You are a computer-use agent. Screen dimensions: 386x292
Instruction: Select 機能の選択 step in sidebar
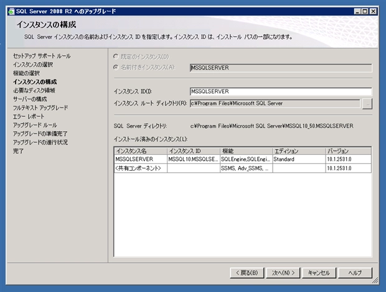(x=26, y=73)
